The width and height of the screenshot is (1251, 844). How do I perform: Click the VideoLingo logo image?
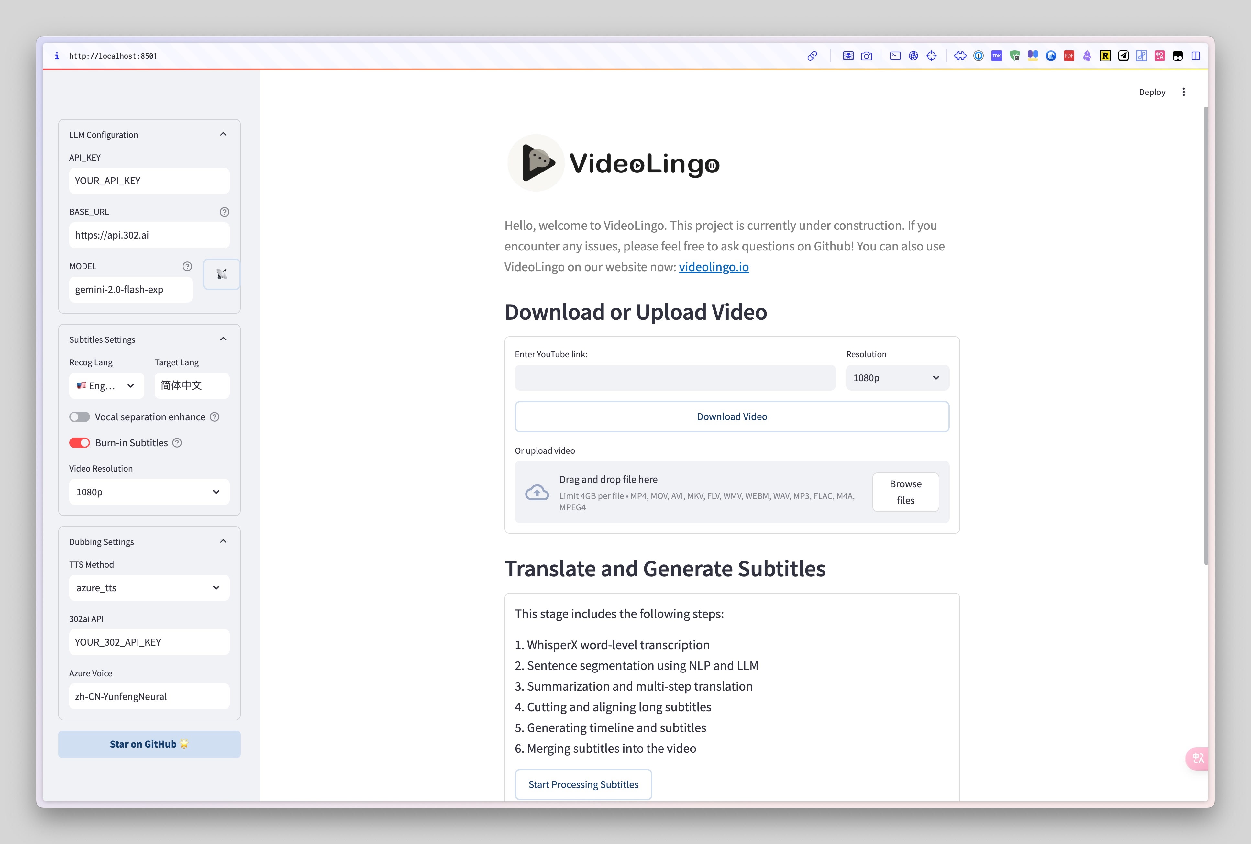[x=614, y=163]
